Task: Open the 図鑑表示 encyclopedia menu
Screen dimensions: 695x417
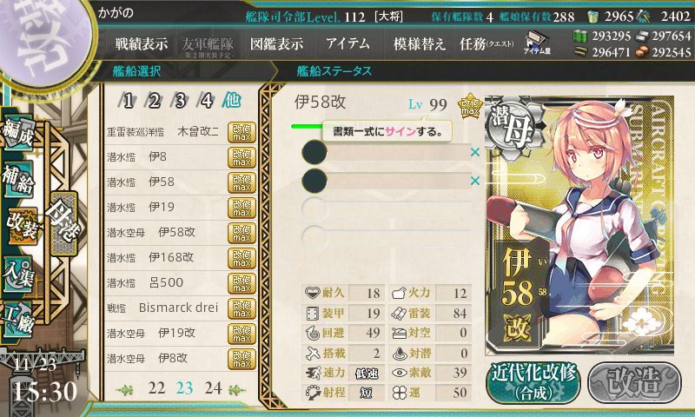Action: 276,43
